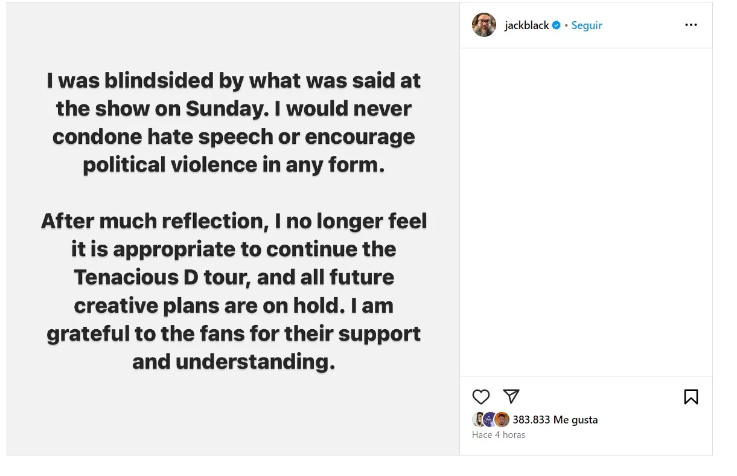This screenshot has width=737, height=476.
Task: Click the third liker avatar
Action: pos(502,419)
